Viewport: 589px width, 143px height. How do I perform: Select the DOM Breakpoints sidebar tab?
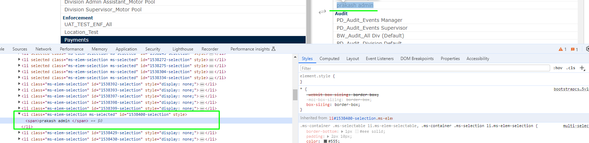click(x=417, y=59)
